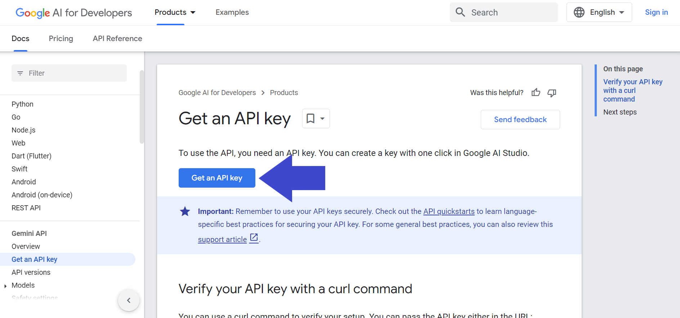The width and height of the screenshot is (680, 318).
Task: Click the star icon in the Important note
Action: coord(185,211)
